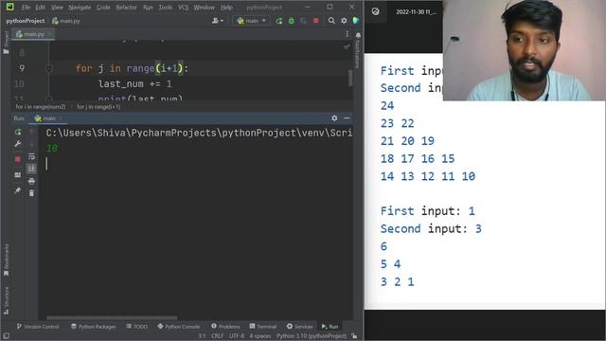Click main.py in the navigation bar
This screenshot has width=606, height=341.
(66, 21)
